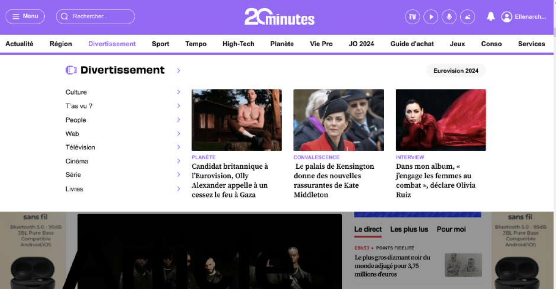Image resolution: width=556 pixels, height=290 pixels.
Task: Open the Jeux menu item
Action: 457,44
